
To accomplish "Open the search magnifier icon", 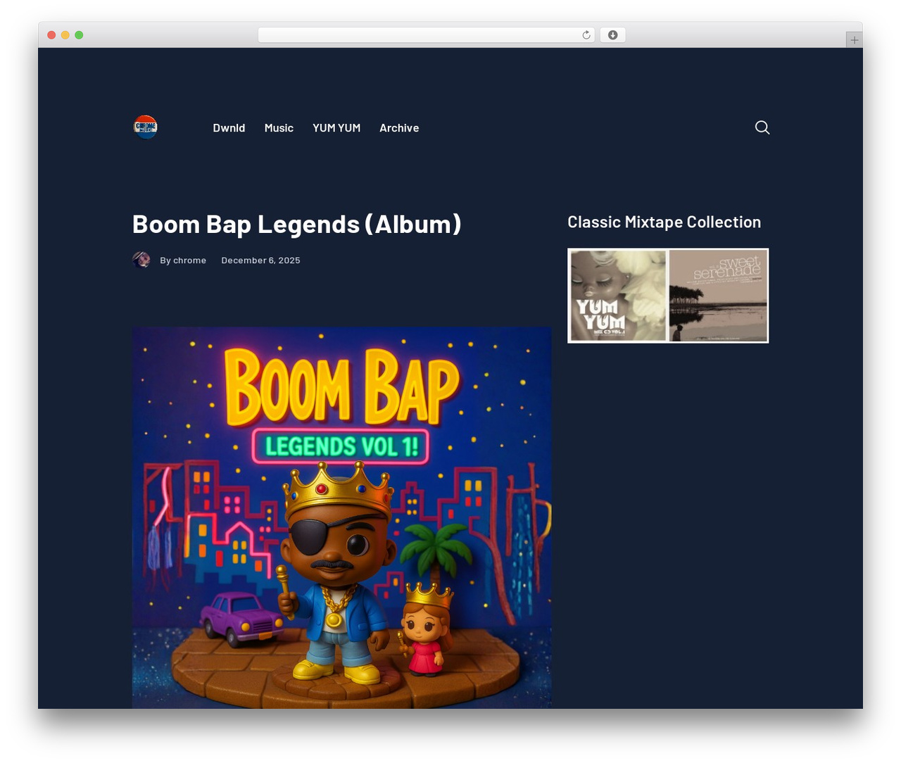I will (x=762, y=127).
